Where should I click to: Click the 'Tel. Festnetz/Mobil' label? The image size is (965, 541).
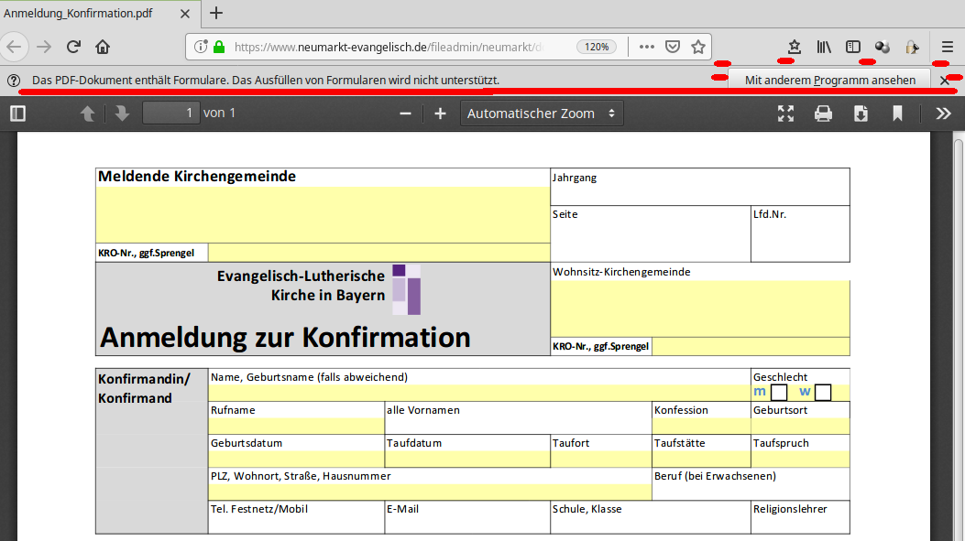[259, 509]
